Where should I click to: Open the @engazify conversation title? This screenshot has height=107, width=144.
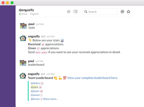(26, 10)
